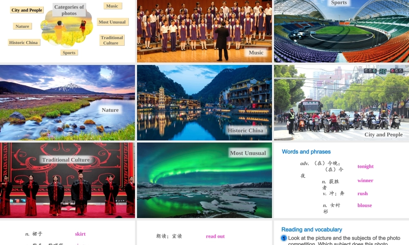Click the yellow City and People label
This screenshot has width=409, height=245.
(x=27, y=10)
